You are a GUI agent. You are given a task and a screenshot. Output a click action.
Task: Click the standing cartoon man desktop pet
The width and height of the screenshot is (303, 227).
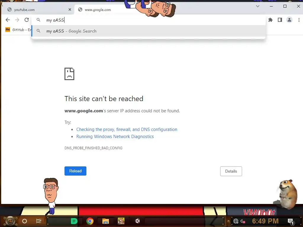click(x=51, y=196)
